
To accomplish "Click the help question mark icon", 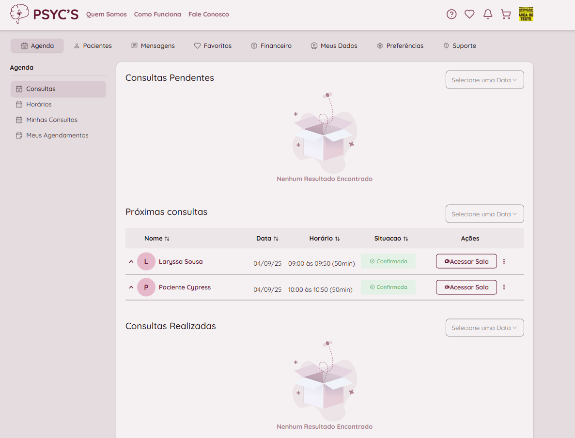I will (451, 15).
